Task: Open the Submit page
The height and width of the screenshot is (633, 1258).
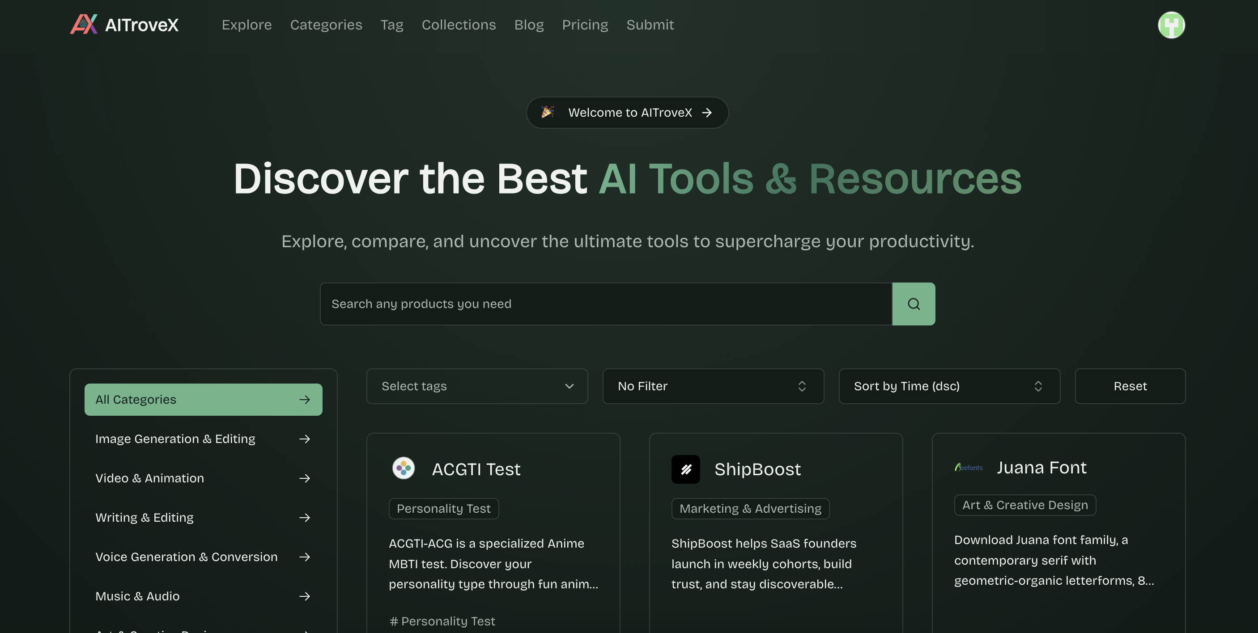Action: point(650,25)
